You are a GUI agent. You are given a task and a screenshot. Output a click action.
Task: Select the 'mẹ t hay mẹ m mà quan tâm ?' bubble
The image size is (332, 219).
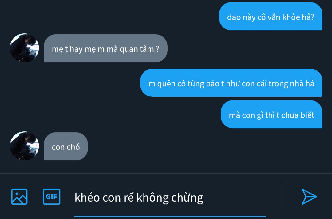105,48
